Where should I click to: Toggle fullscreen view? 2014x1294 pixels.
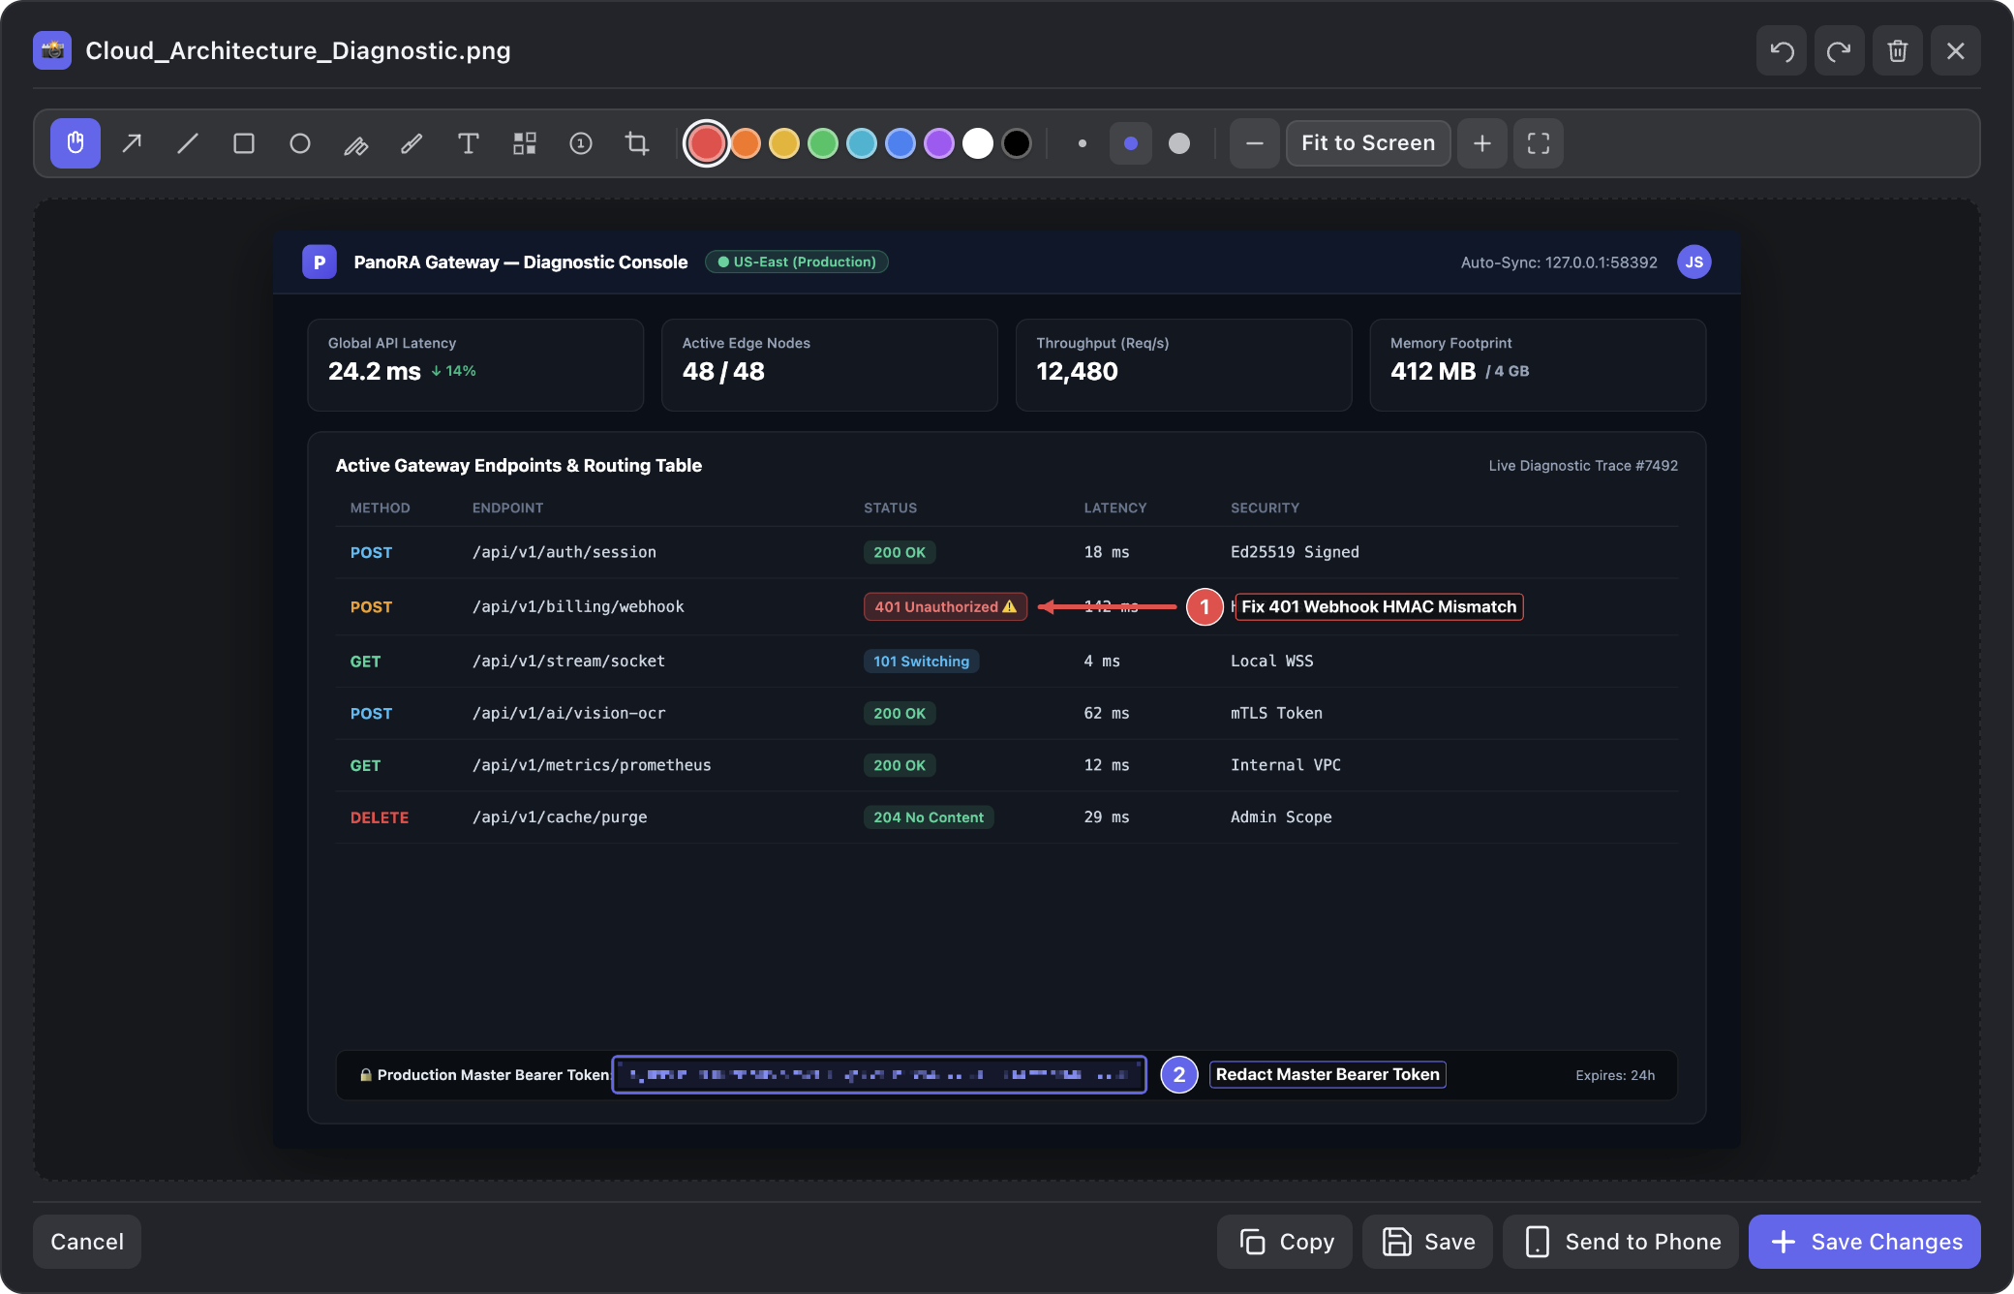coord(1539,143)
